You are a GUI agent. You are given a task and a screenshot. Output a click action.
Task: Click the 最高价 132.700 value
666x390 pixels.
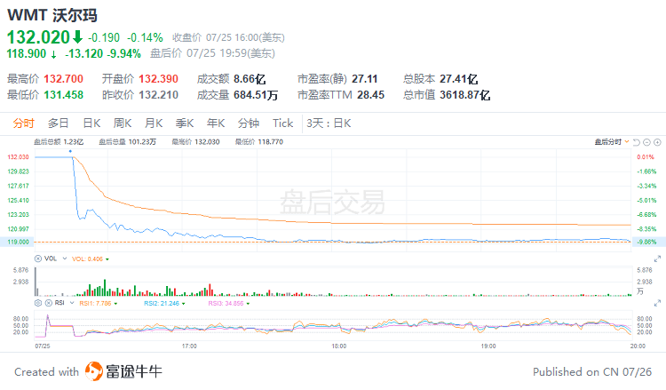coord(63,79)
